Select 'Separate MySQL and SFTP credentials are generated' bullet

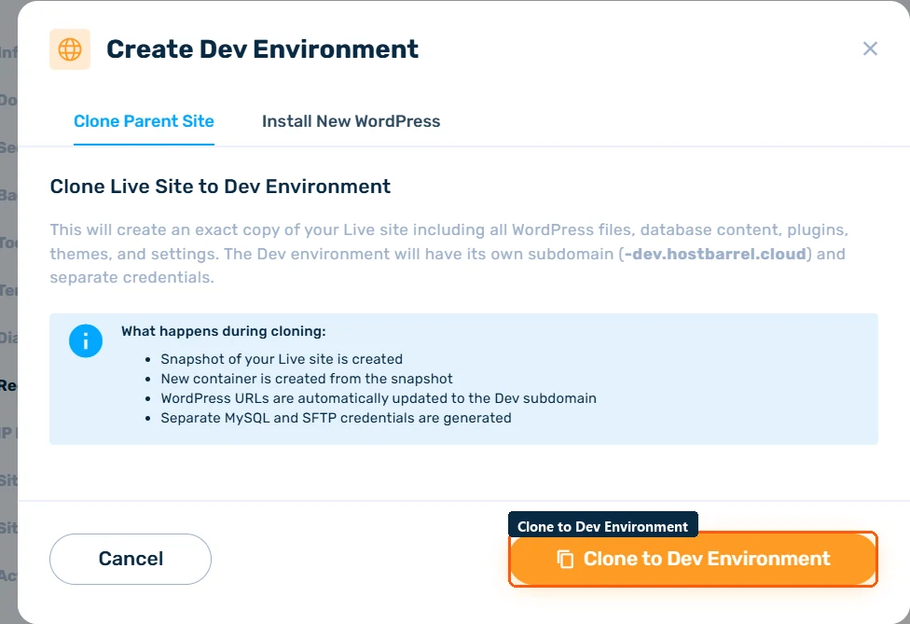[x=336, y=418]
